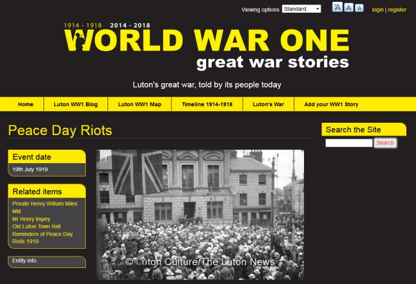Select Timeline 1914-1918 in the navigation bar

[x=207, y=104]
